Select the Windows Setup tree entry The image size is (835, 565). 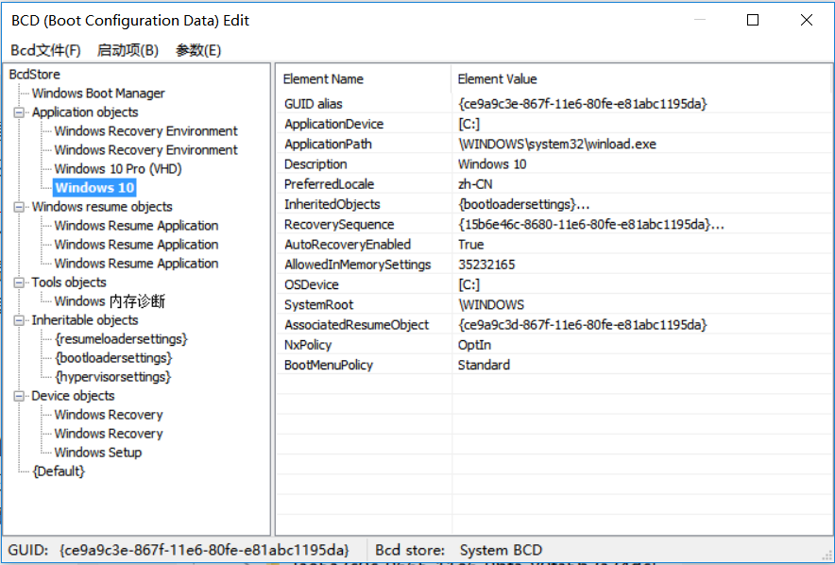coord(98,453)
